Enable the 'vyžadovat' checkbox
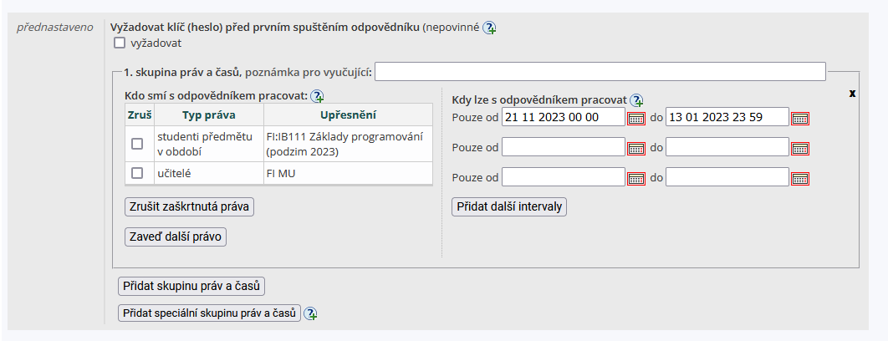 coord(120,43)
